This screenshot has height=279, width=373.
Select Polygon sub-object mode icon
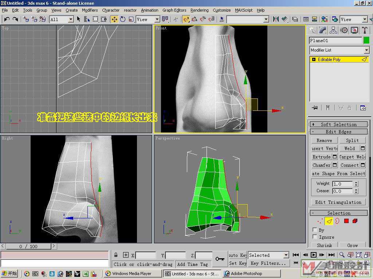pyautogui.click(x=346, y=221)
